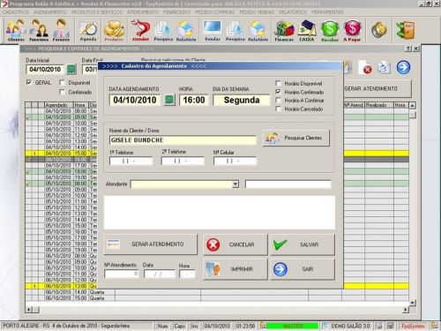This screenshot has height=331, width=441.
Task: Open the ATENDIMENTO menu
Action: pyautogui.click(x=143, y=12)
